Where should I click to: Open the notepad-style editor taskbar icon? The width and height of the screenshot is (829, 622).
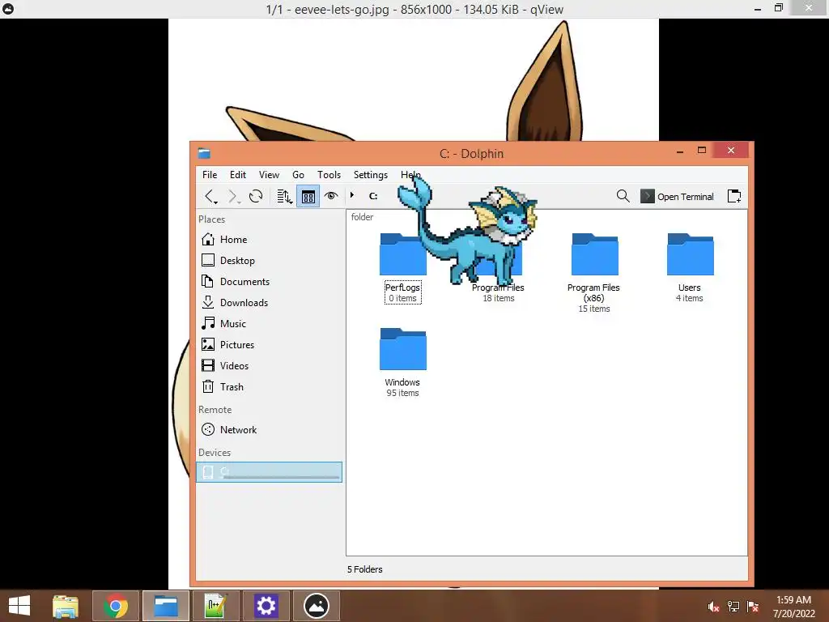(x=215, y=606)
